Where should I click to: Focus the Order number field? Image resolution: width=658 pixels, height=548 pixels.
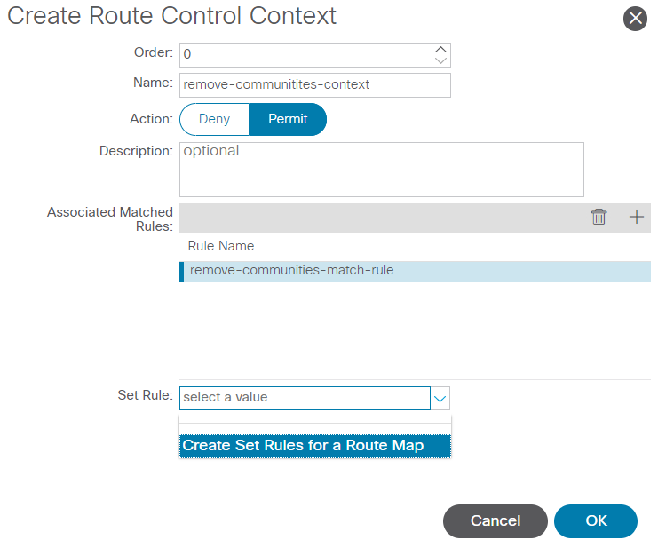[305, 54]
